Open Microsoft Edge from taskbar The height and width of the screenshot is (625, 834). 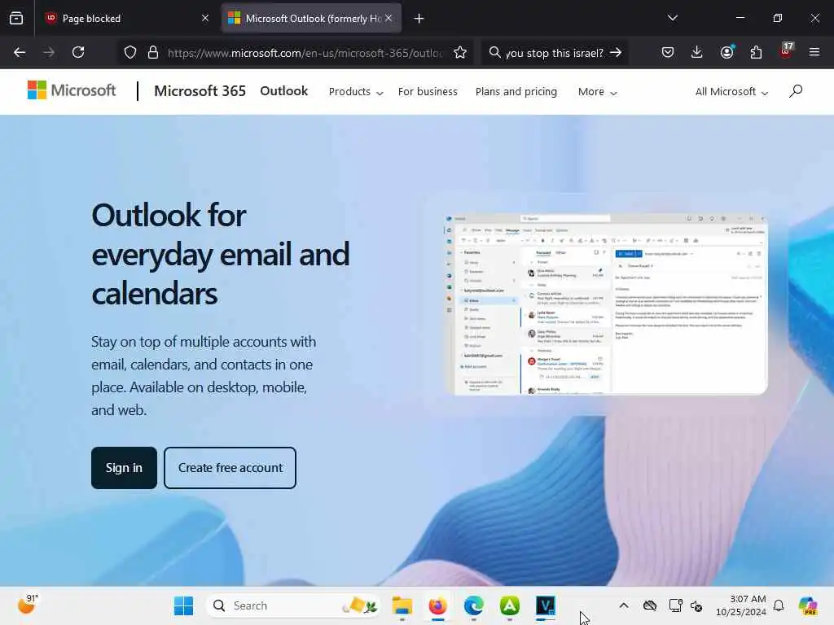click(x=473, y=605)
